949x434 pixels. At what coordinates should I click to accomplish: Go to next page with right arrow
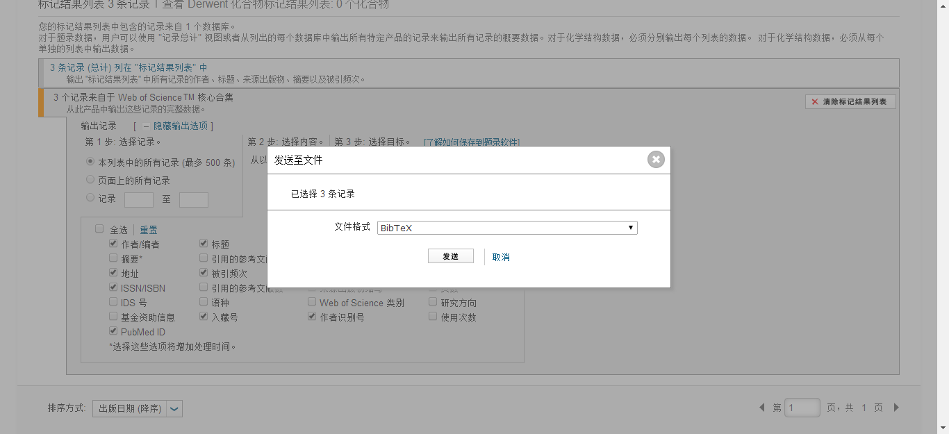(896, 408)
